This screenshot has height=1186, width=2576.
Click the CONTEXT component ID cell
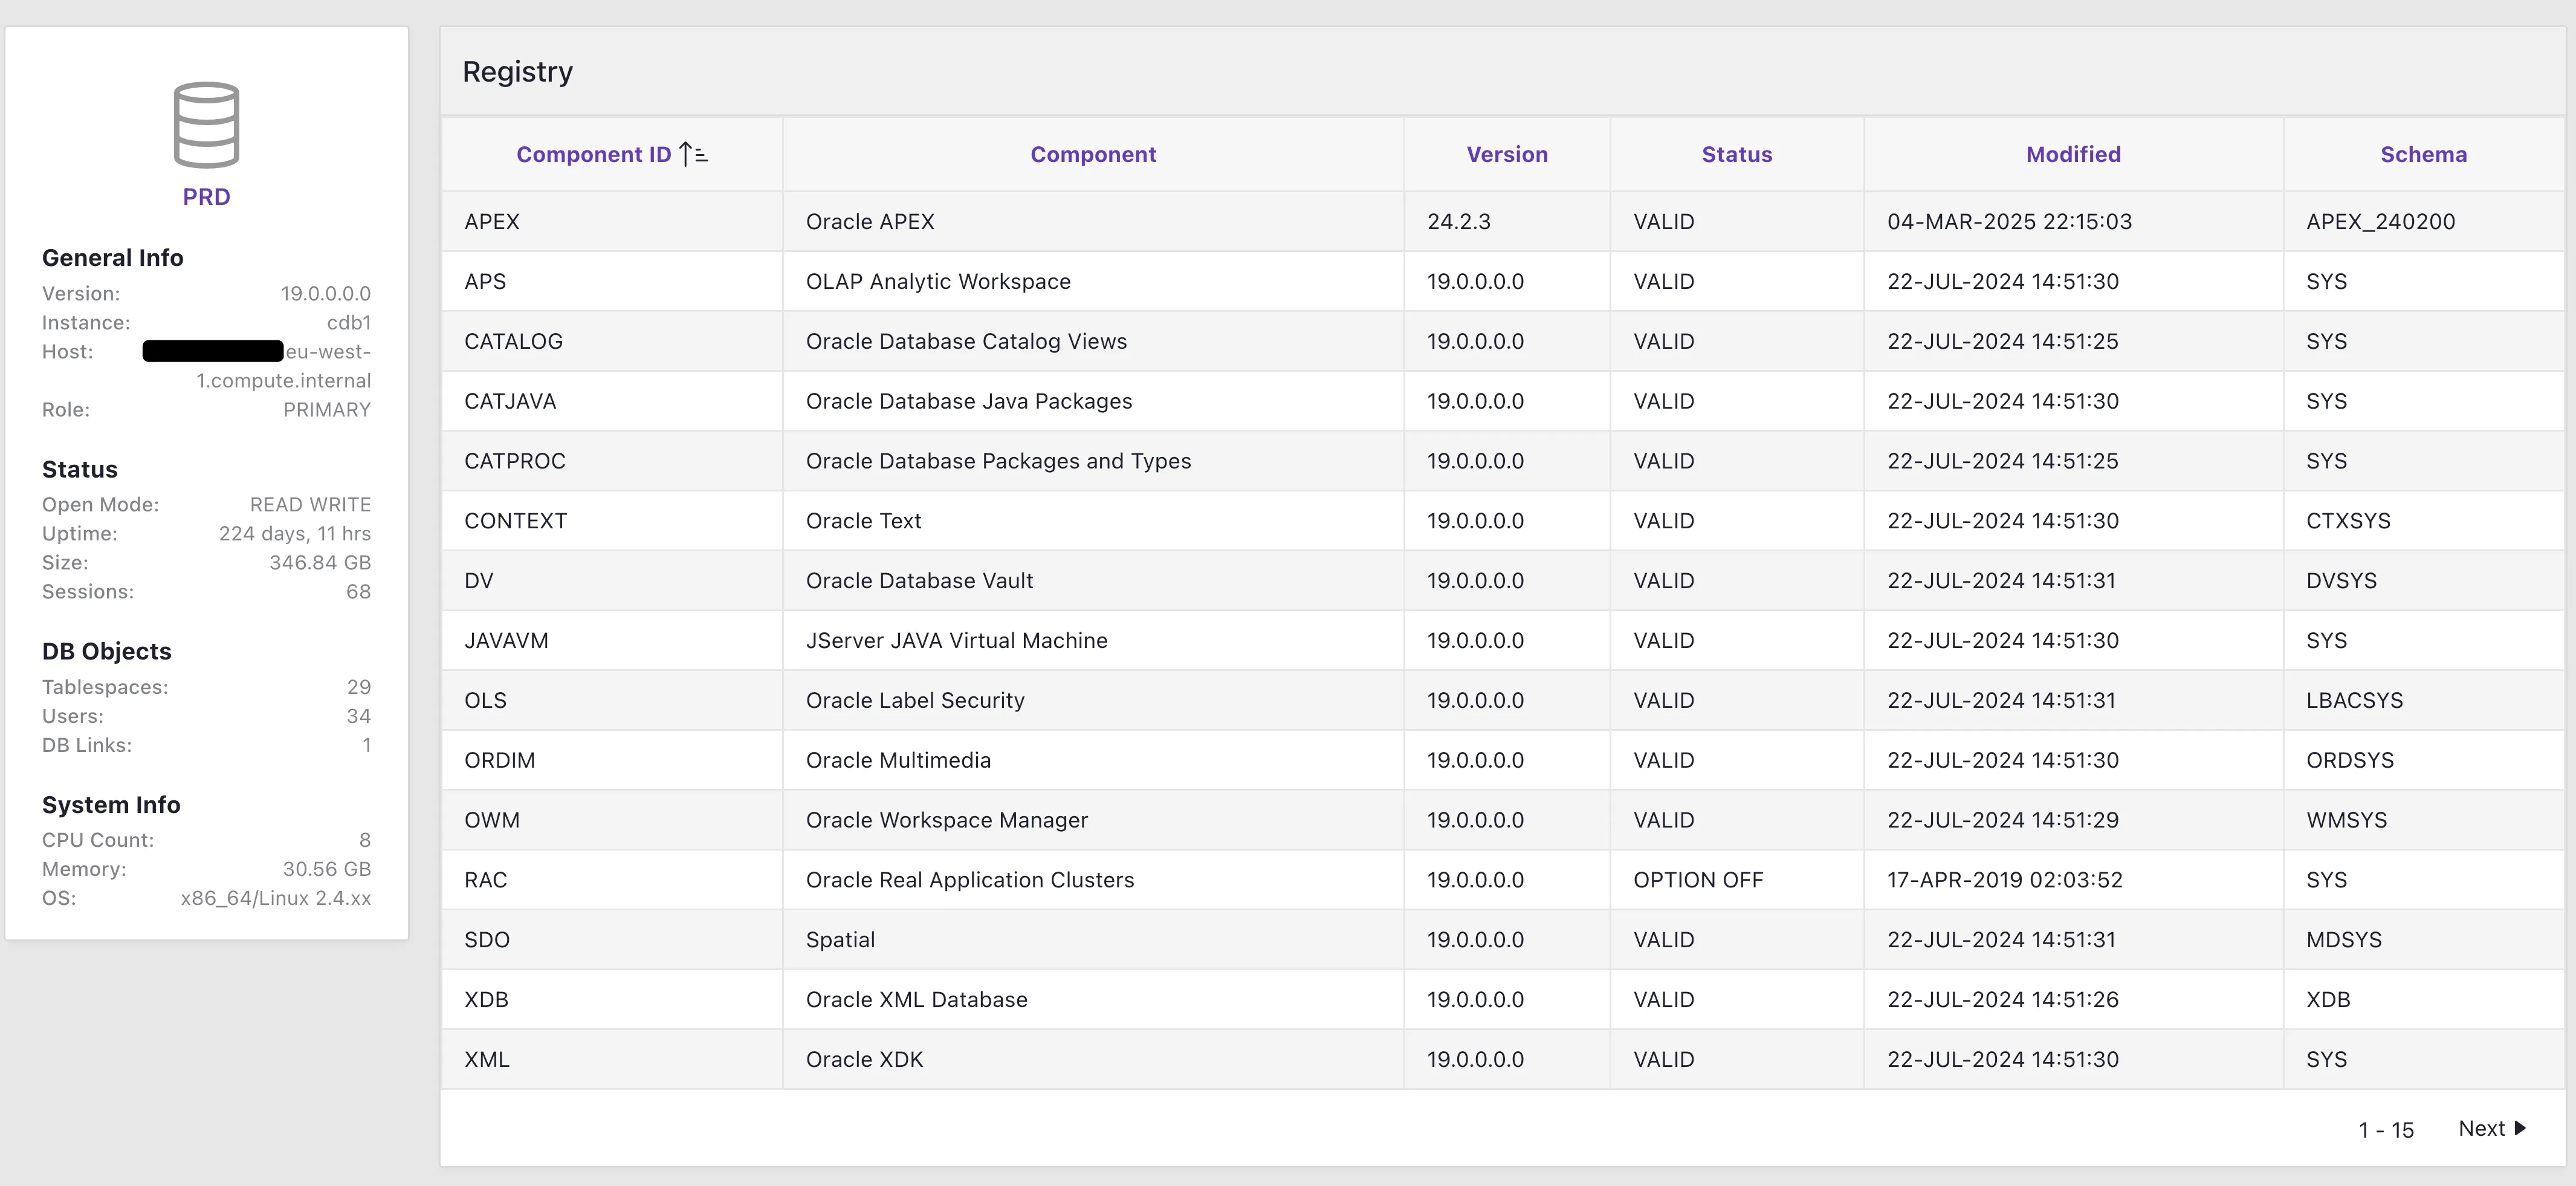612,521
